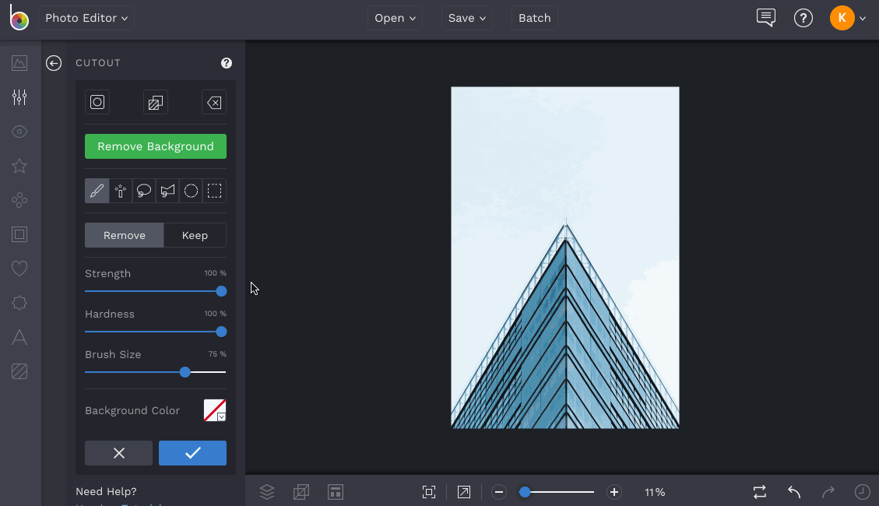Screen dimensions: 879x506
Task: Click the Need Help? text
Action: click(x=106, y=491)
